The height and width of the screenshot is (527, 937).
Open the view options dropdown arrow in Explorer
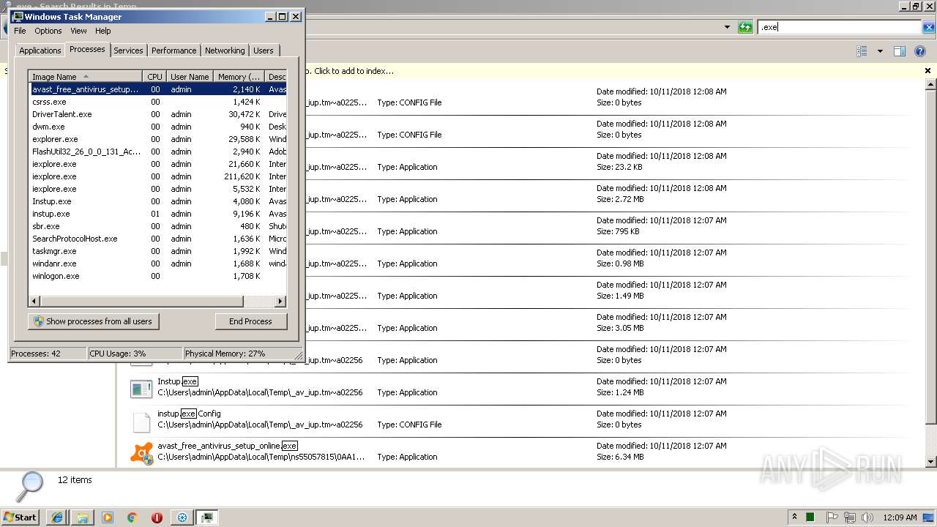[880, 51]
